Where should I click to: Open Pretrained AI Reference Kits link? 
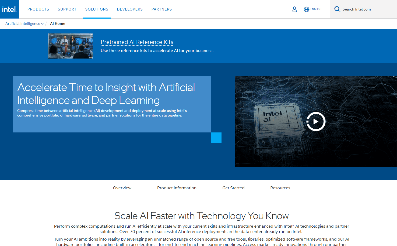(x=137, y=42)
